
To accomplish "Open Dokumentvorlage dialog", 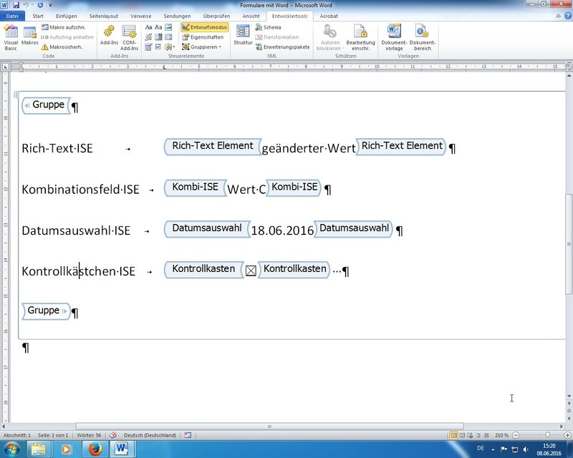I will [394, 37].
